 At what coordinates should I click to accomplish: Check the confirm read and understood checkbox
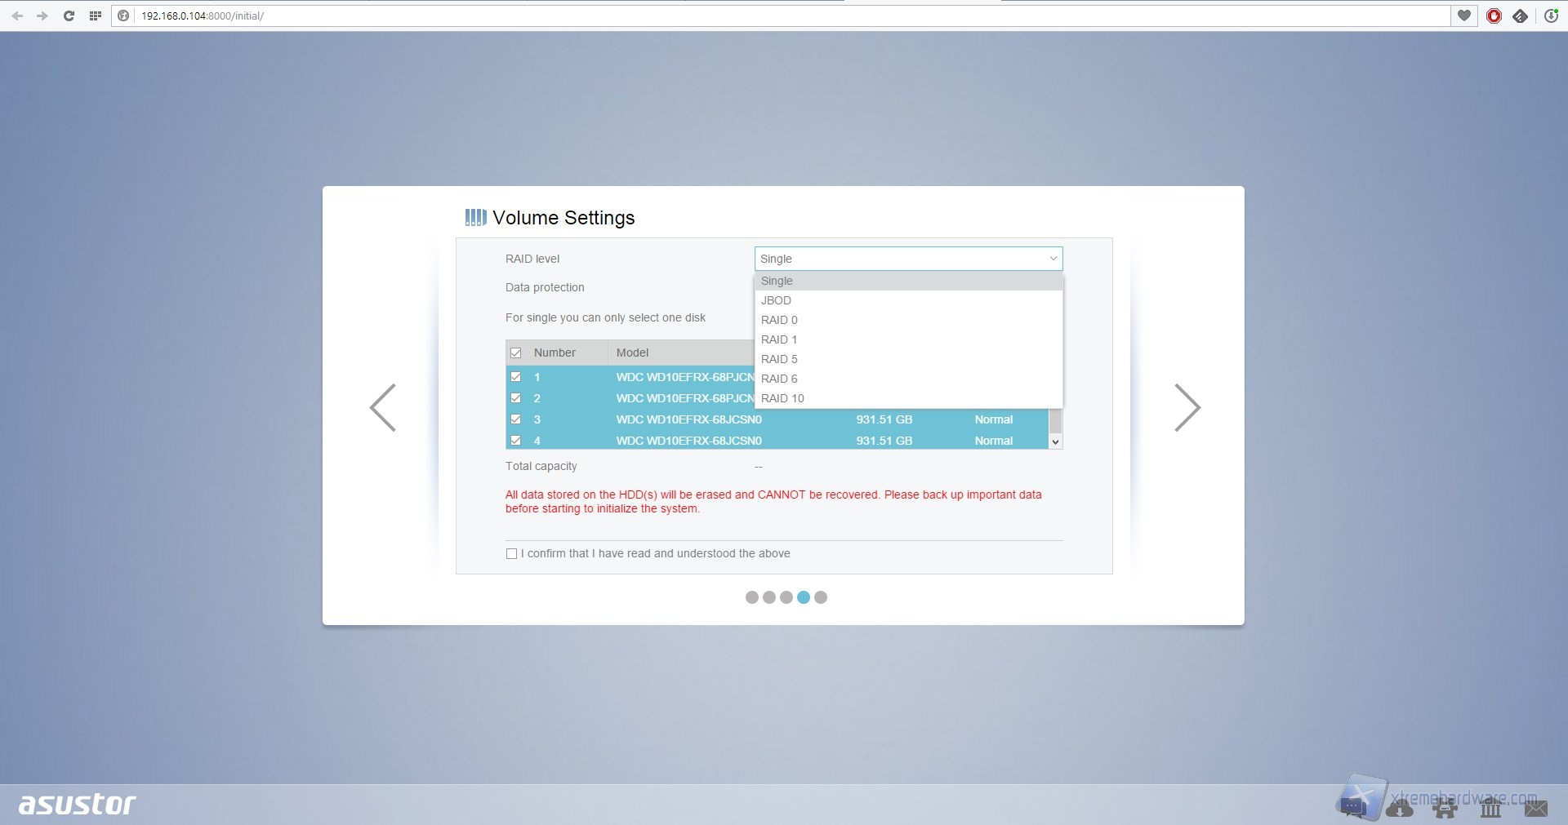[x=511, y=553]
